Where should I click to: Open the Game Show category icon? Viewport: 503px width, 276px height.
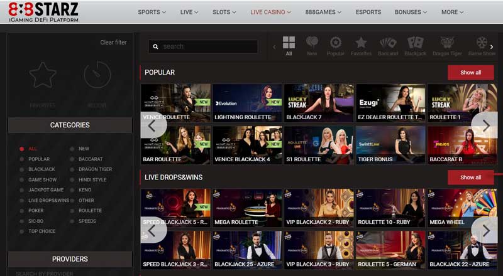[482, 42]
